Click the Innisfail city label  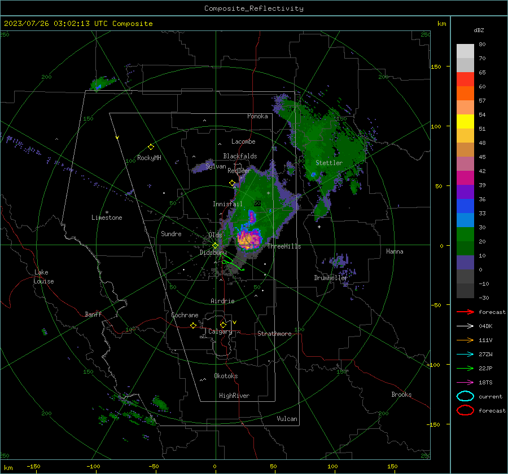point(227,204)
